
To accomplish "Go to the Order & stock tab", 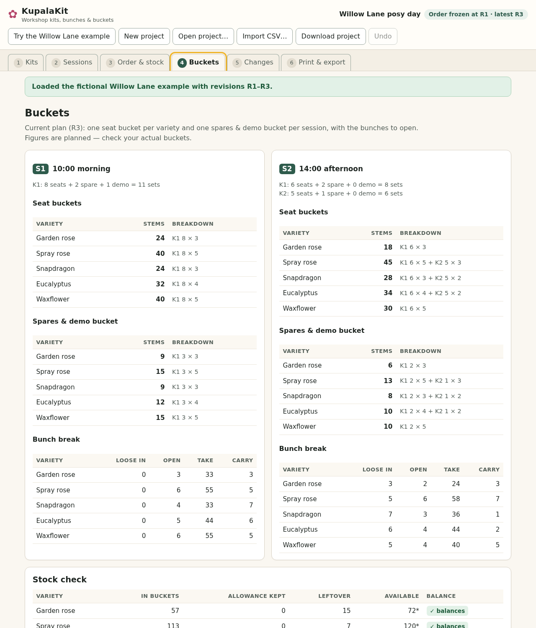I will [x=135, y=62].
